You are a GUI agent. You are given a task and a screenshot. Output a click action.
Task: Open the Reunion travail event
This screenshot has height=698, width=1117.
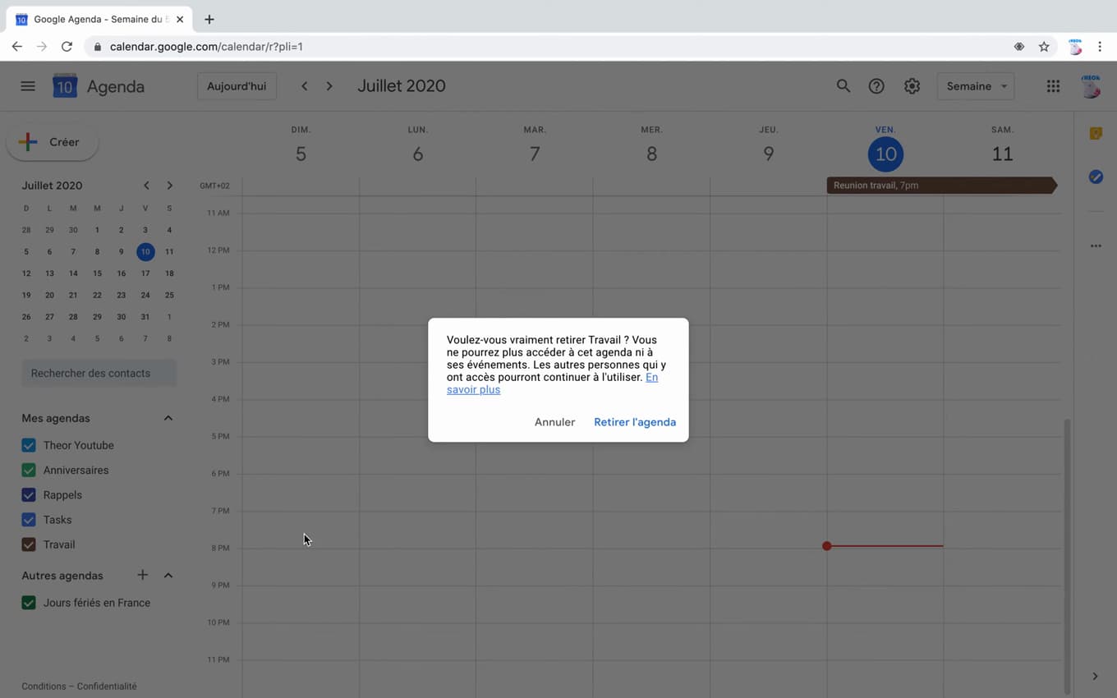point(941,186)
